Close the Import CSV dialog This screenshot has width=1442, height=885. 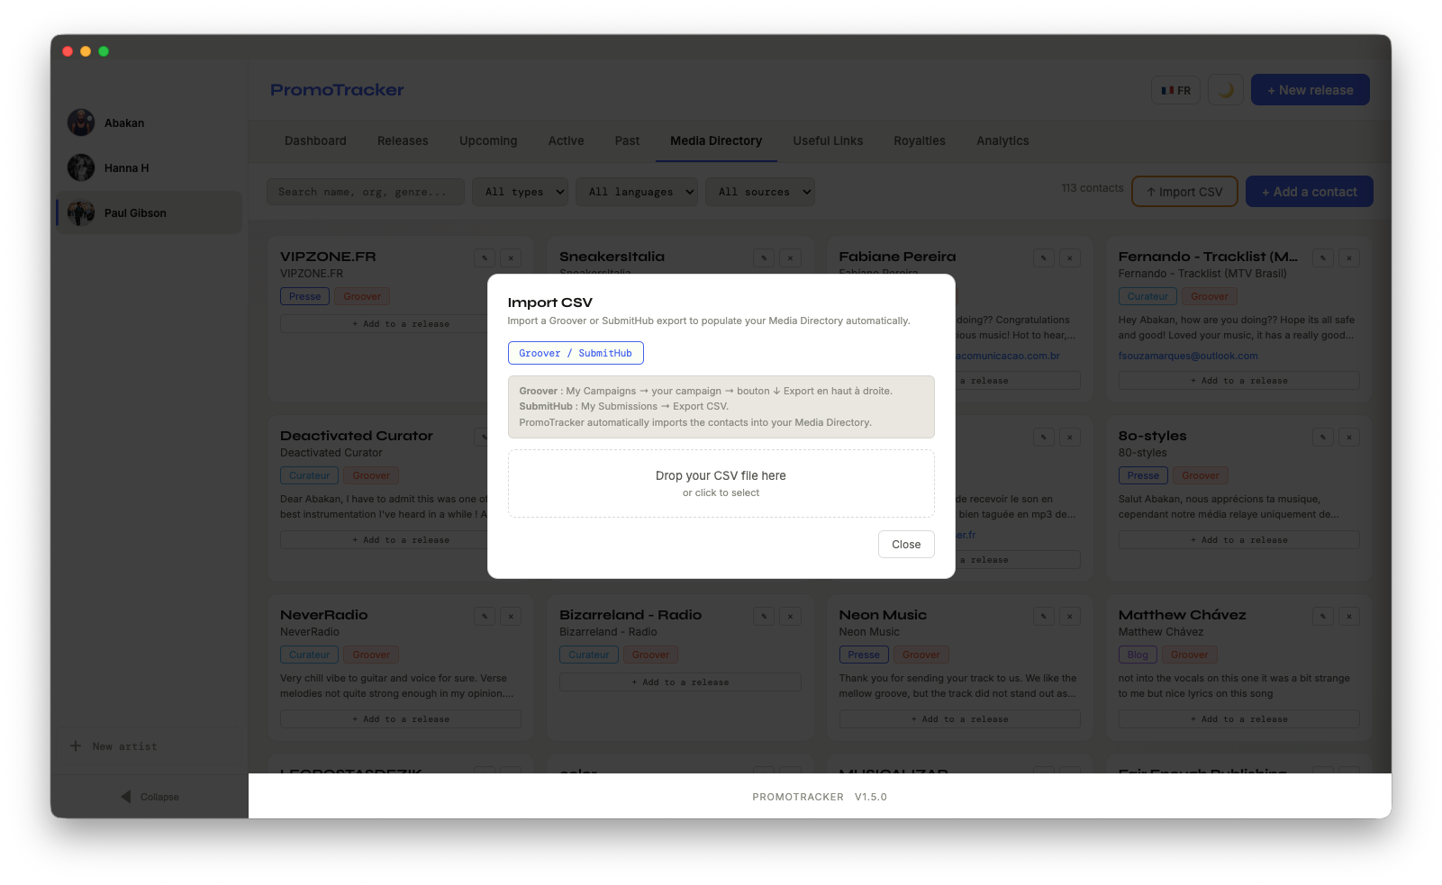coord(905,545)
